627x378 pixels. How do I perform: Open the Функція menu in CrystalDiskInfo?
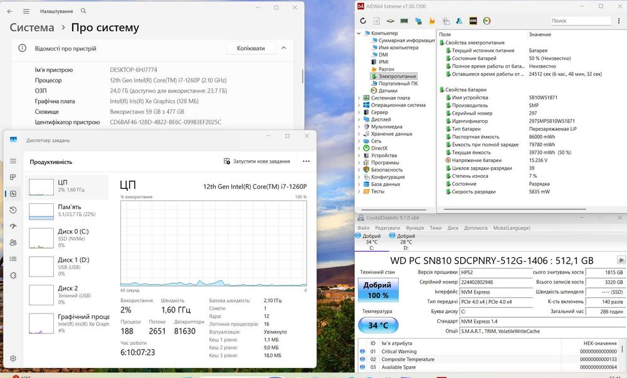pos(414,228)
